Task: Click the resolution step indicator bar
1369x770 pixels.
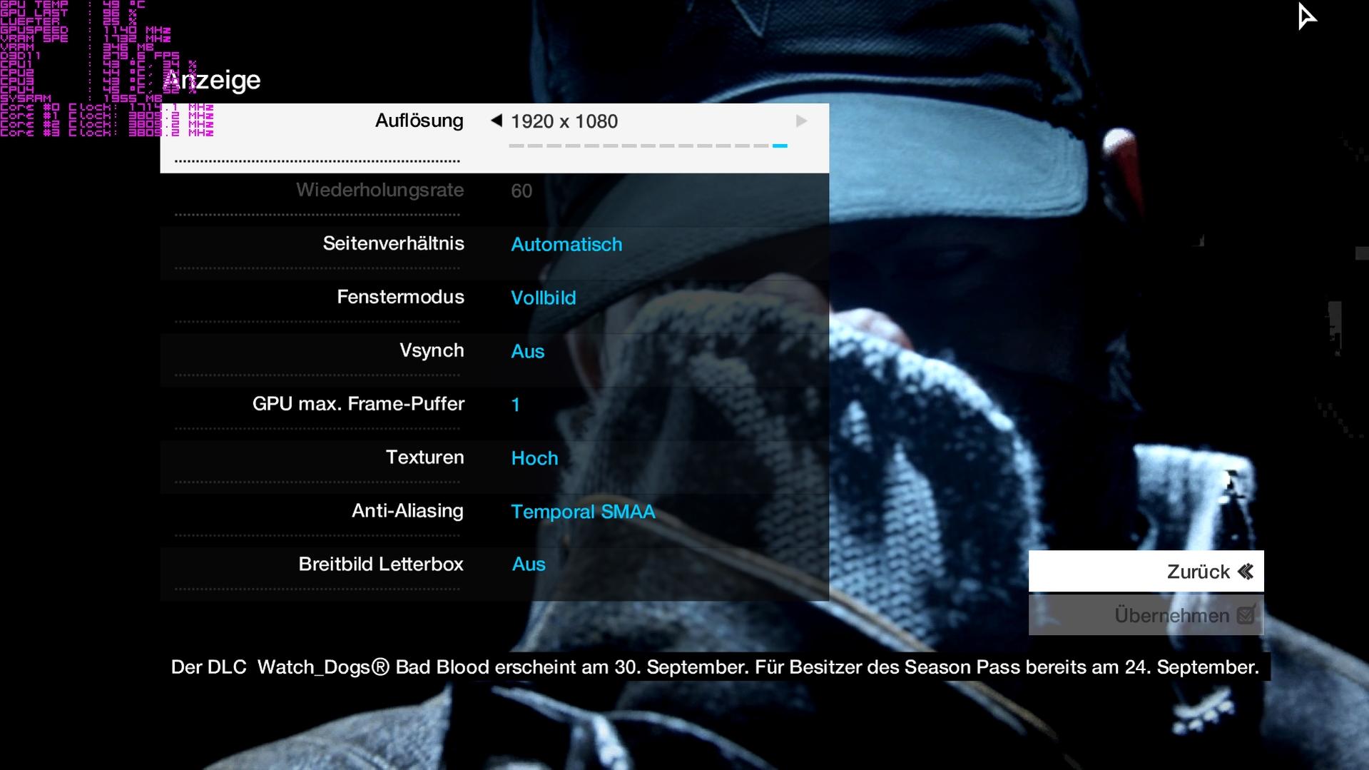Action: 648,146
